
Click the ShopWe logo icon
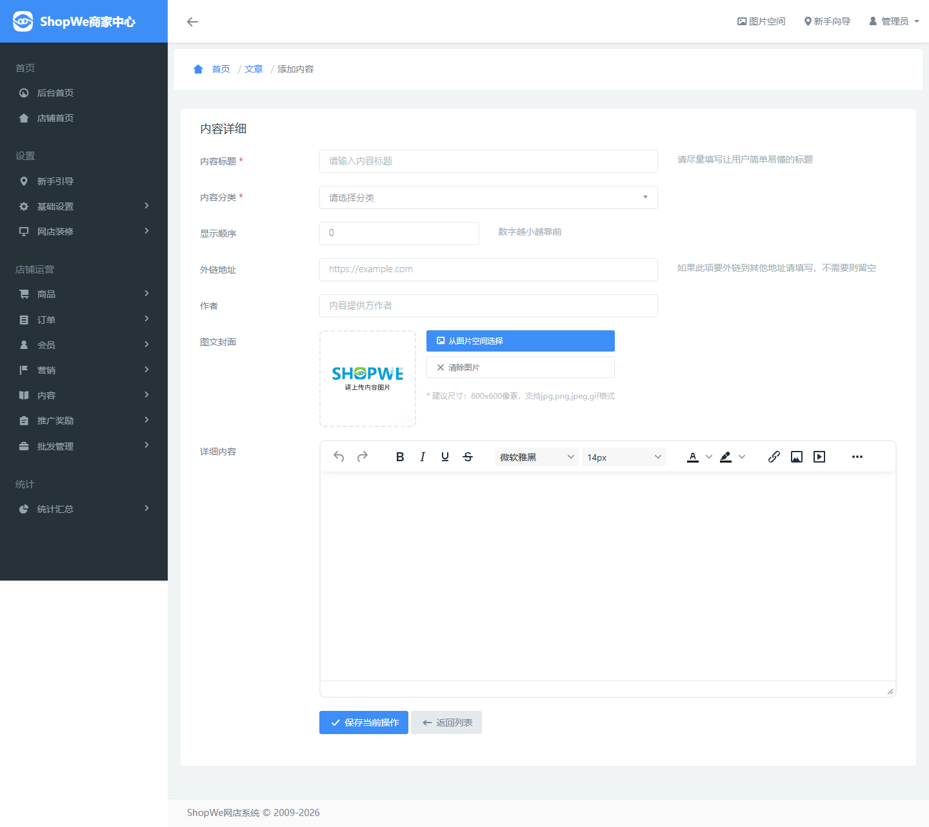point(23,21)
